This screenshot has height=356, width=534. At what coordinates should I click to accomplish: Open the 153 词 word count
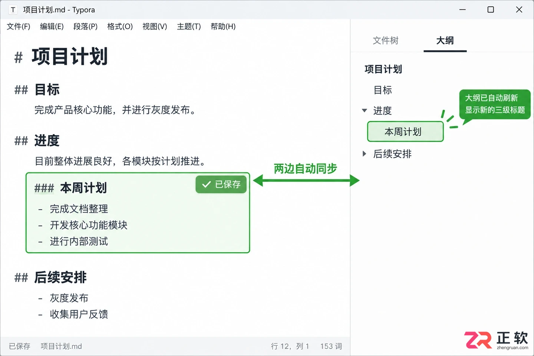pyautogui.click(x=331, y=346)
